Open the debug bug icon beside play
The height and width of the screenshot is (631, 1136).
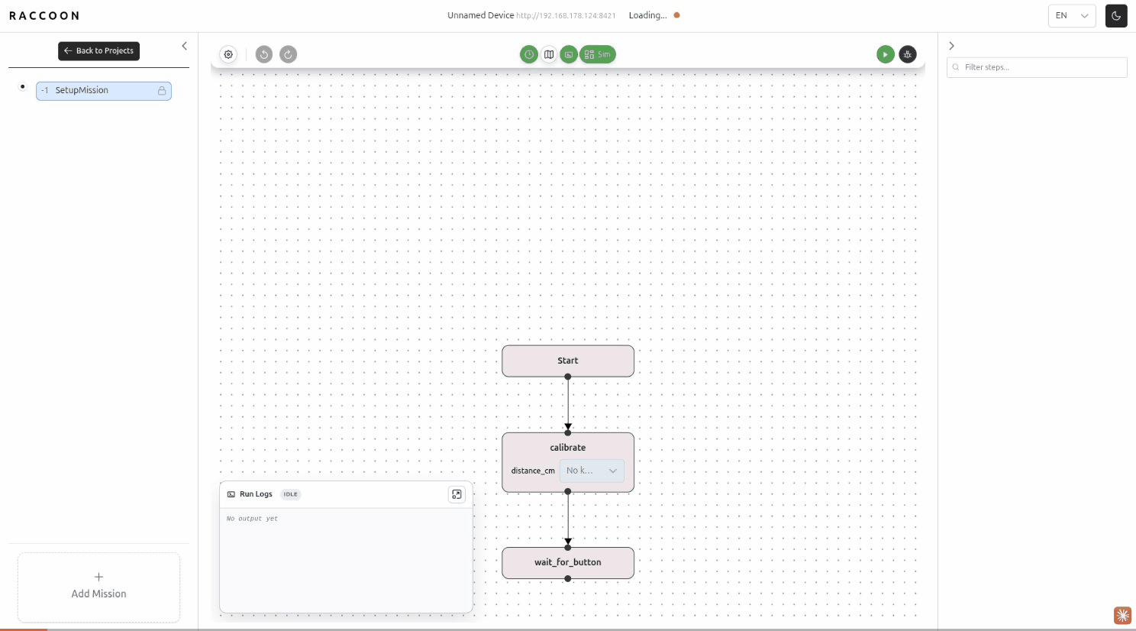point(908,54)
